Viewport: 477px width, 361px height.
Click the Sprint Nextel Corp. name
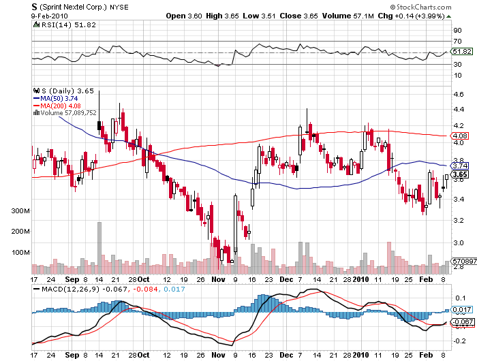coord(73,7)
